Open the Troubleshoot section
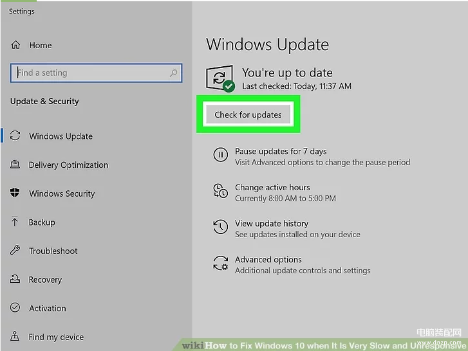The image size is (468, 351). coord(53,251)
